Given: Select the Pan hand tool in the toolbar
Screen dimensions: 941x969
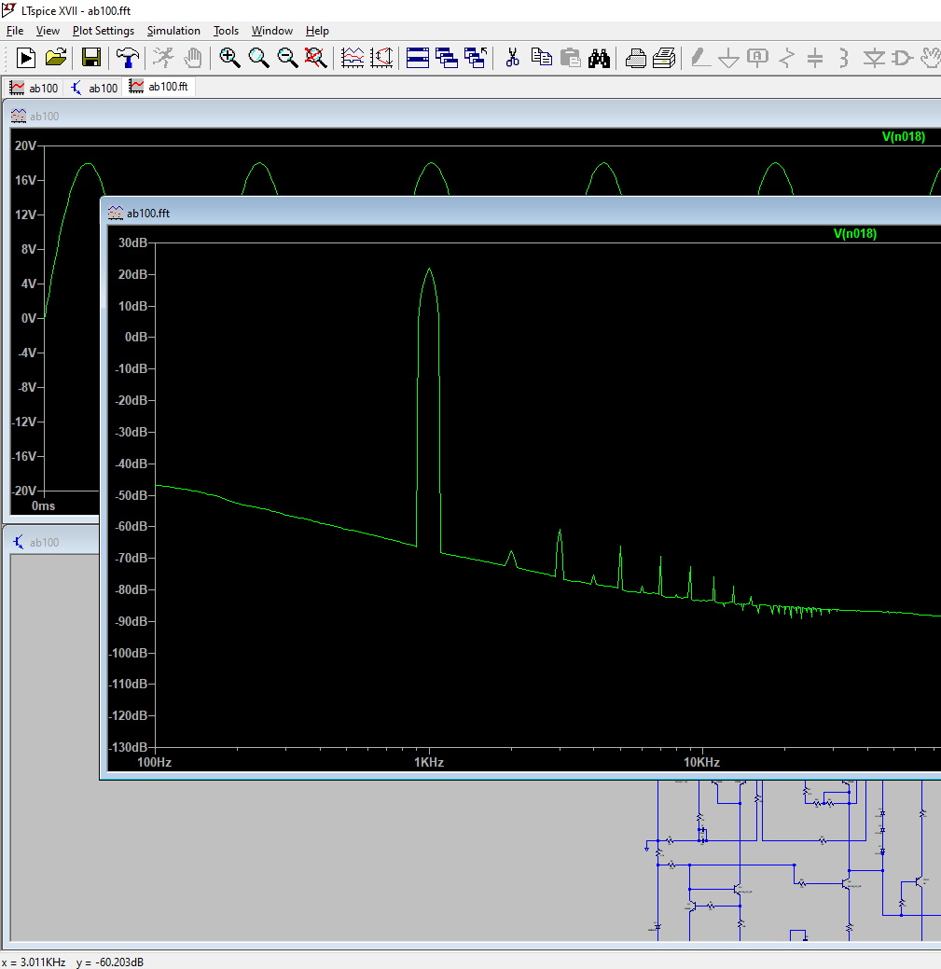Looking at the screenshot, I should (193, 58).
